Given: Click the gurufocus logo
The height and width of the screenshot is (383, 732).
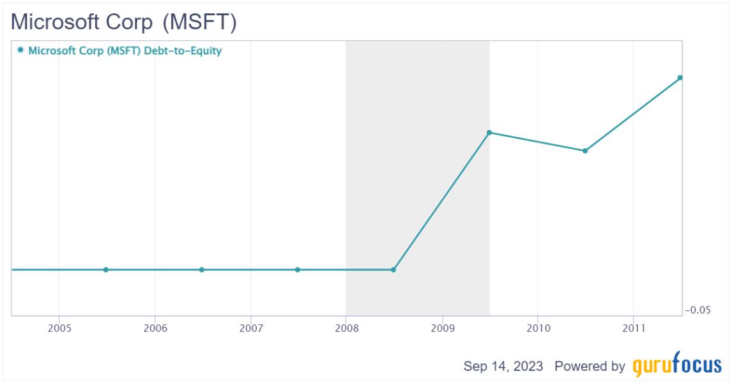Looking at the screenshot, I should [x=678, y=366].
